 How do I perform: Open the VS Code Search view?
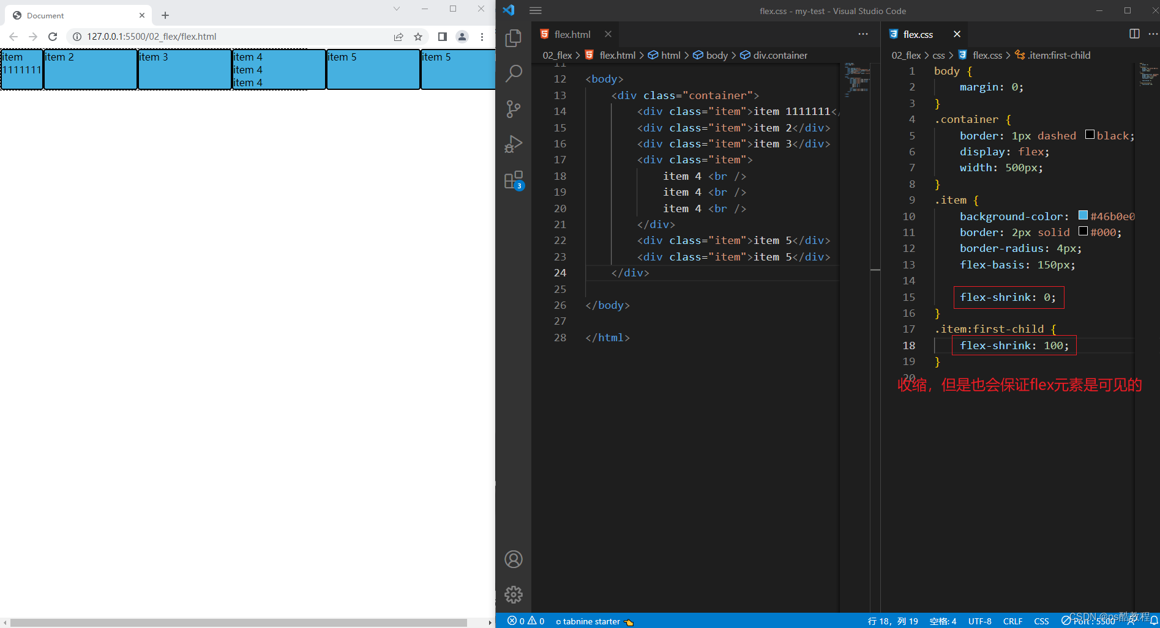coord(514,74)
